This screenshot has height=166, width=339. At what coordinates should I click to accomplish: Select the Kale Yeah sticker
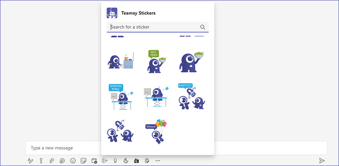coord(157,61)
